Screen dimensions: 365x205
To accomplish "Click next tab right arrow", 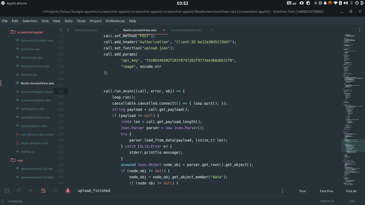I will tap(68, 30).
